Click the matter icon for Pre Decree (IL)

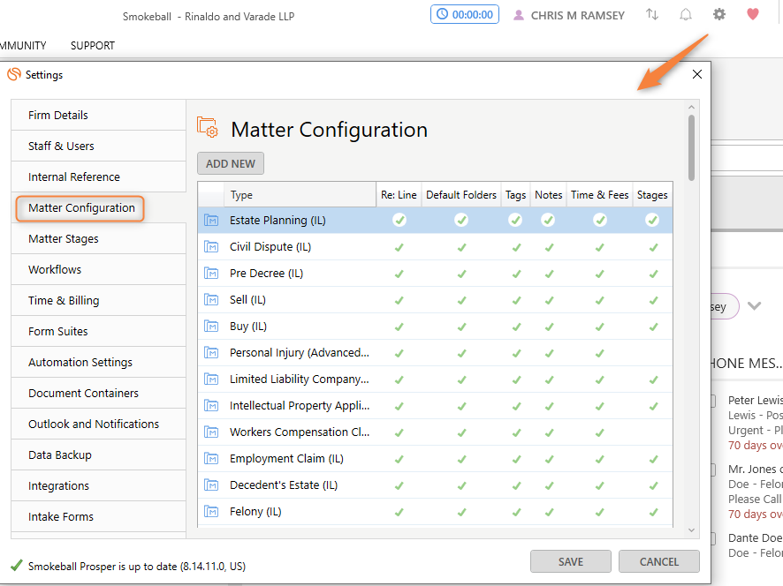(x=212, y=273)
